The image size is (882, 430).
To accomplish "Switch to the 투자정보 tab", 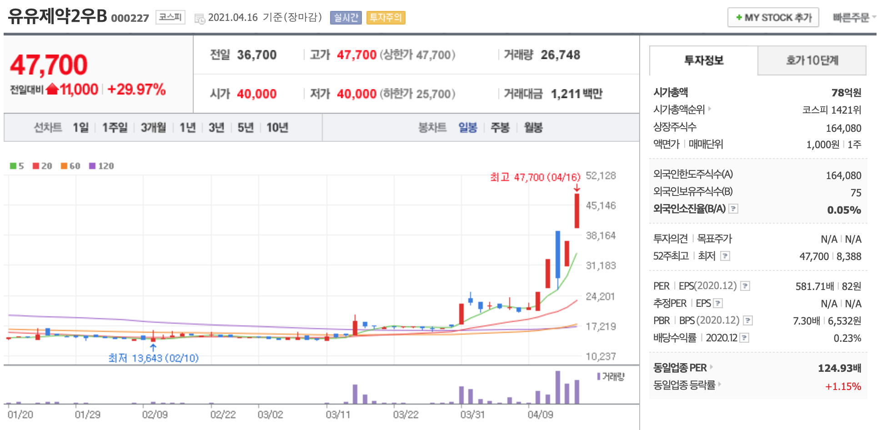I will point(704,60).
